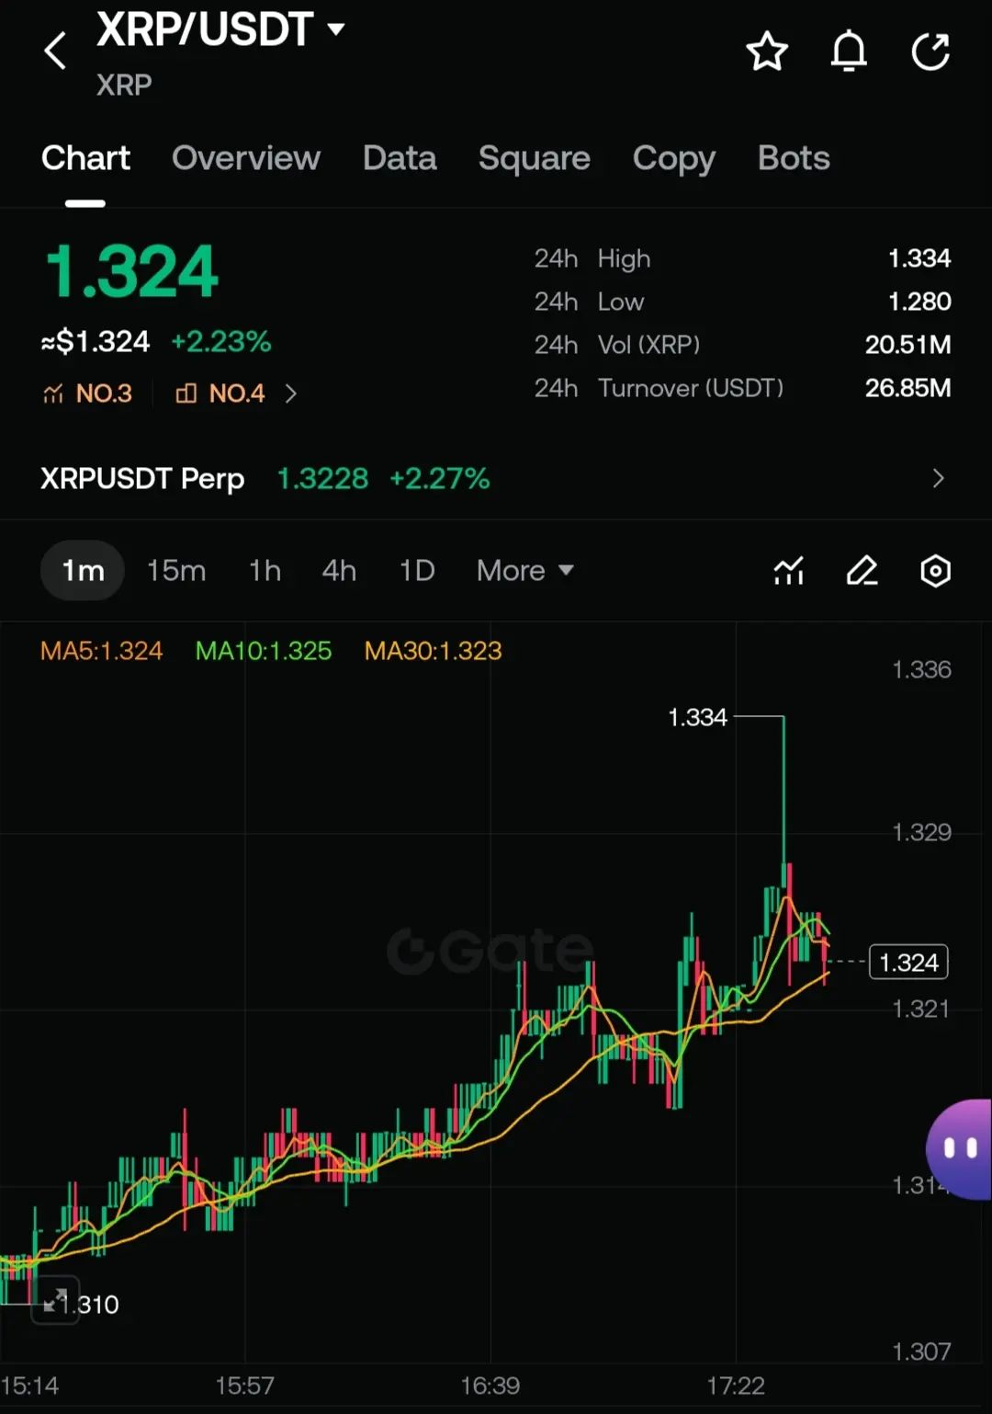Select the 1D timeframe
992x1414 pixels.
click(416, 571)
